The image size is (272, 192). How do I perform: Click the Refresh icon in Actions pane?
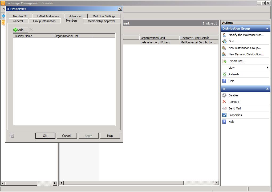pos(224,74)
